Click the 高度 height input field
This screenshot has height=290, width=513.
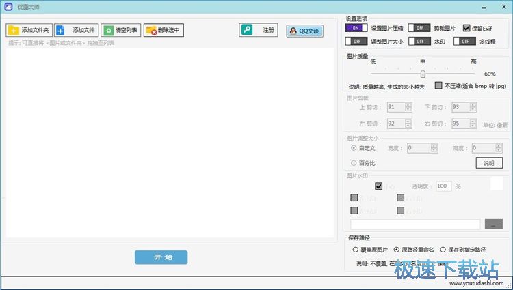pyautogui.click(x=484, y=148)
